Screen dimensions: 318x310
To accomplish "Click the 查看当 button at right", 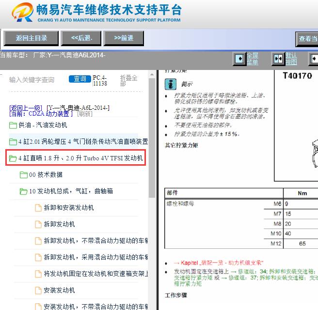I will coord(307,39).
